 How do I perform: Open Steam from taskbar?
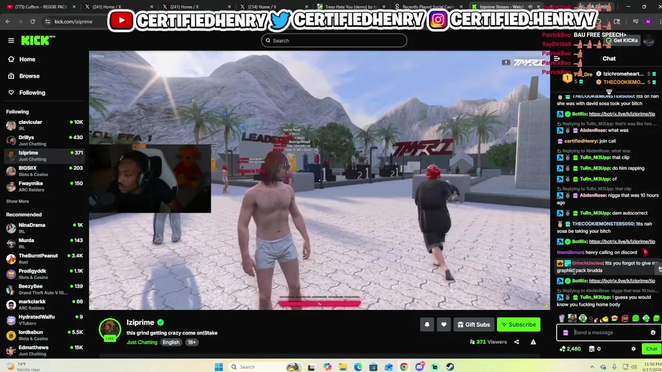[x=450, y=367]
